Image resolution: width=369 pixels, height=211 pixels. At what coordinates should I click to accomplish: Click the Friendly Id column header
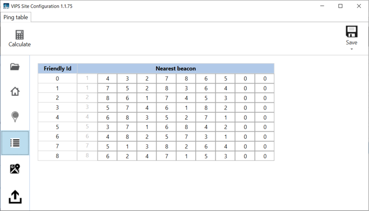[57, 68]
